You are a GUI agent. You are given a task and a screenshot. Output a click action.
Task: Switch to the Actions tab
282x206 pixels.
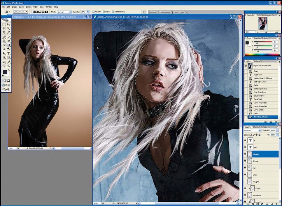[257, 61]
